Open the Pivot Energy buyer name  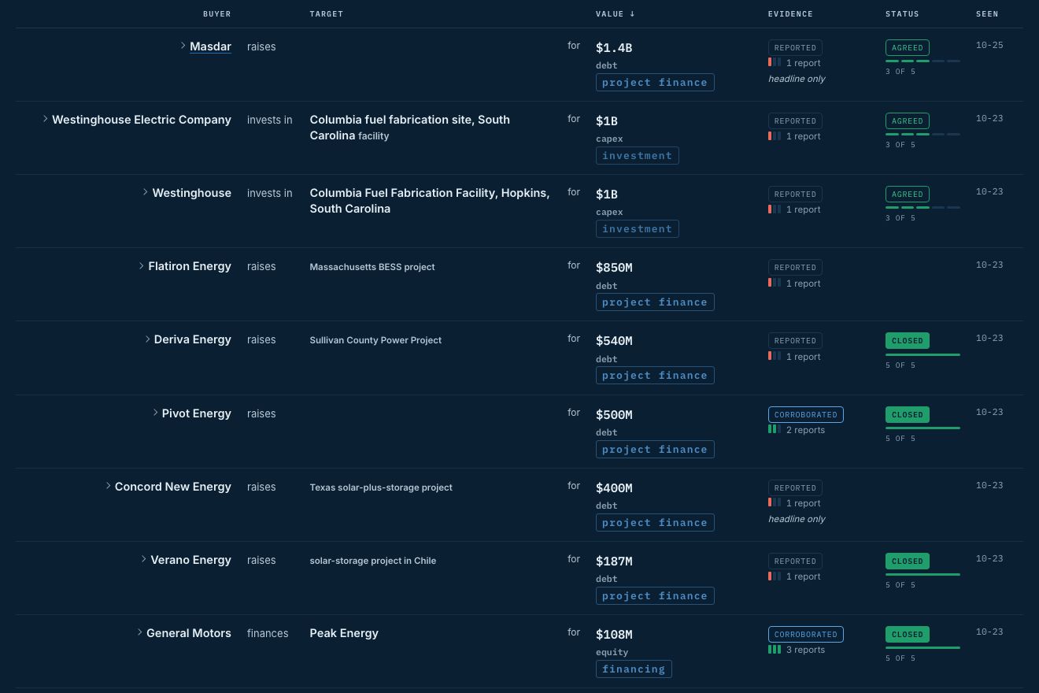[x=197, y=413]
